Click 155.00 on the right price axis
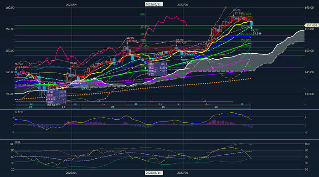319x177 pixels. 309,29
